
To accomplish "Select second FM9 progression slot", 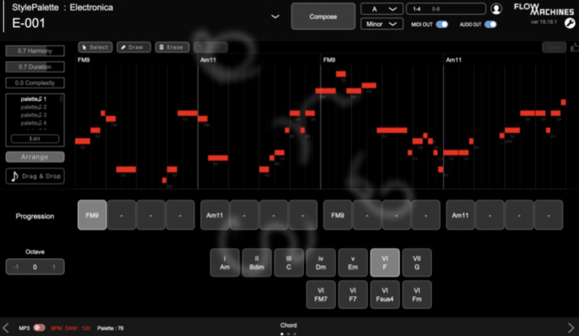I will tap(338, 215).
